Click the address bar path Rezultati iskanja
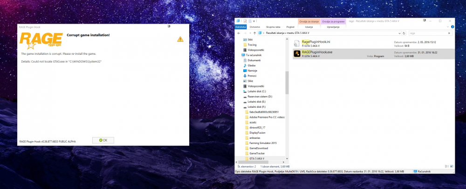 287,33
